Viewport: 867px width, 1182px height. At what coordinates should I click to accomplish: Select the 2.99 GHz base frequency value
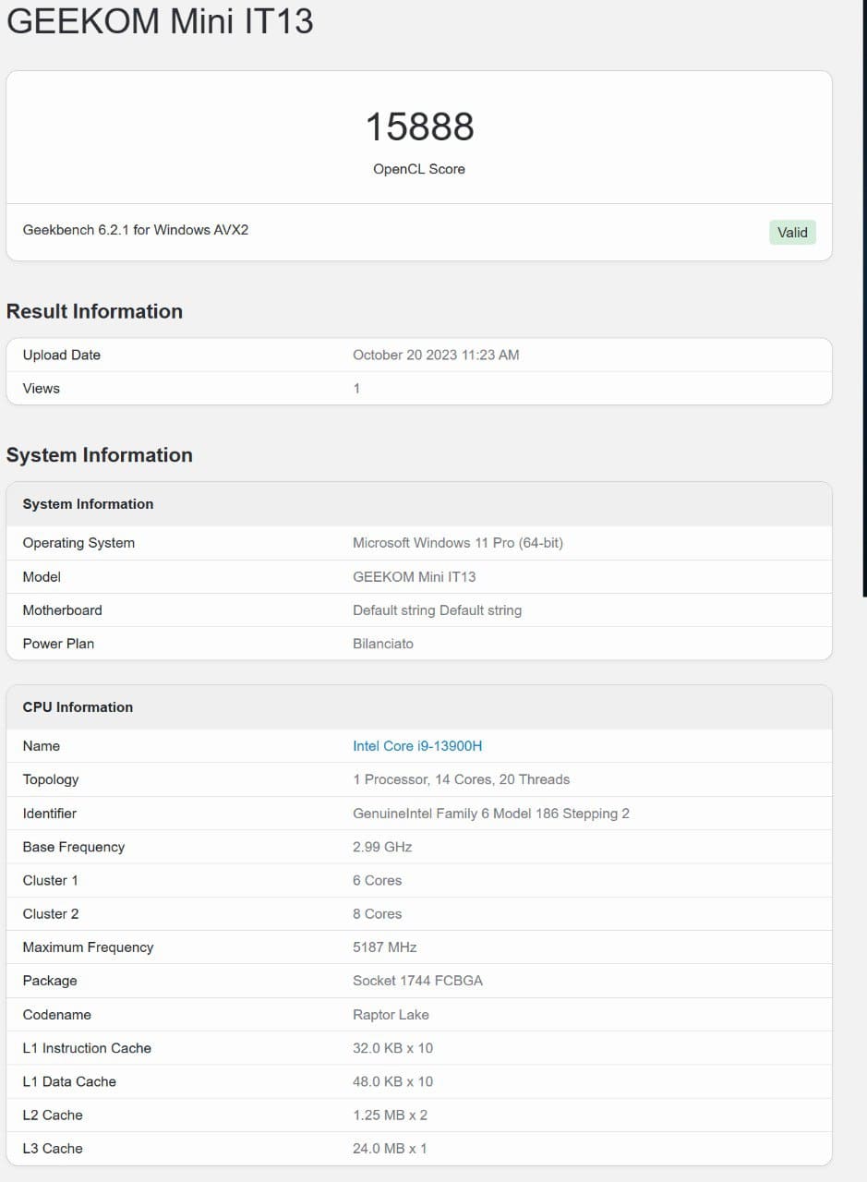point(382,847)
